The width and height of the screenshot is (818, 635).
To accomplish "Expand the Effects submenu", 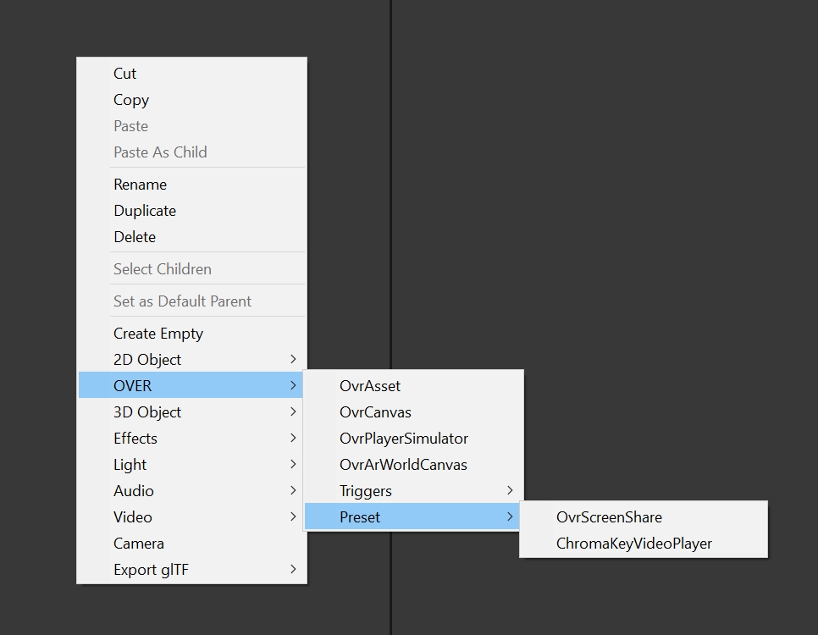I will (135, 439).
